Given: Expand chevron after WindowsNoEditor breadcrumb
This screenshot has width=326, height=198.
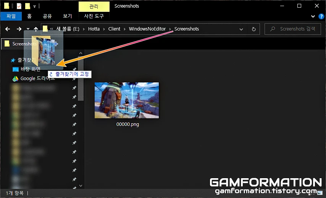Looking at the screenshot, I should coord(170,29).
